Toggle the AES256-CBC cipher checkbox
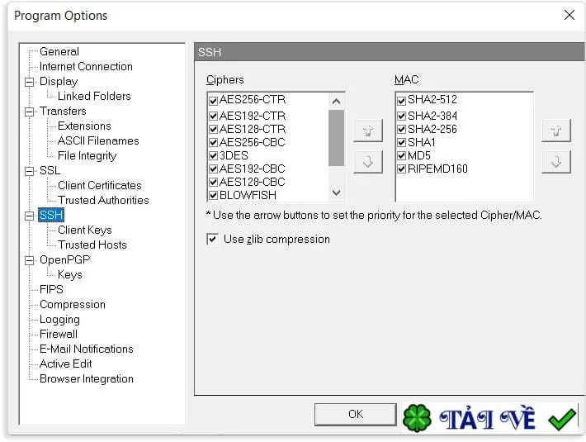586x442 pixels. (x=214, y=142)
